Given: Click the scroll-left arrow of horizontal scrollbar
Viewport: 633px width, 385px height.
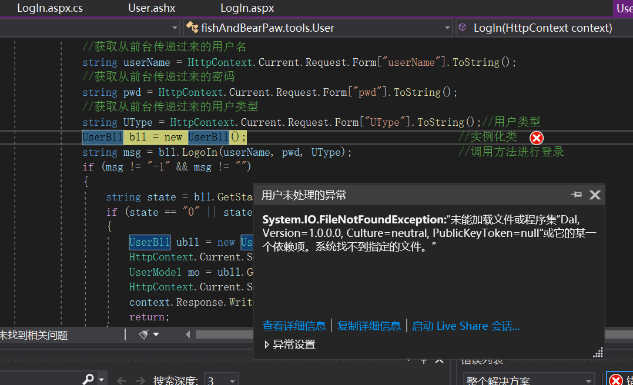Looking at the screenshot, I should pos(187,334).
